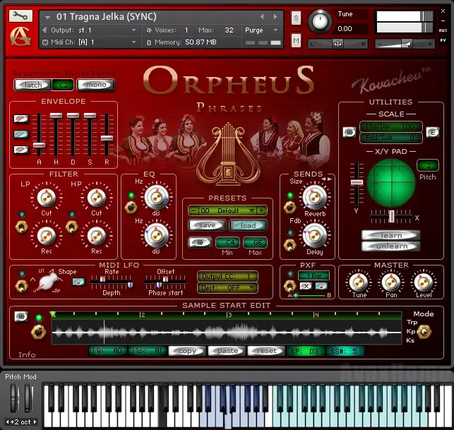Click the HP Cut knob
454x430 pixels.
point(97,198)
